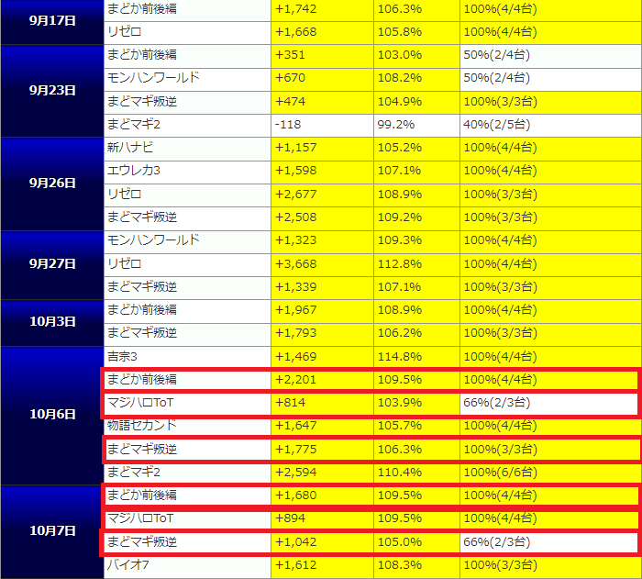Click the +670 value cell
The height and width of the screenshot is (579, 642).
tap(322, 79)
